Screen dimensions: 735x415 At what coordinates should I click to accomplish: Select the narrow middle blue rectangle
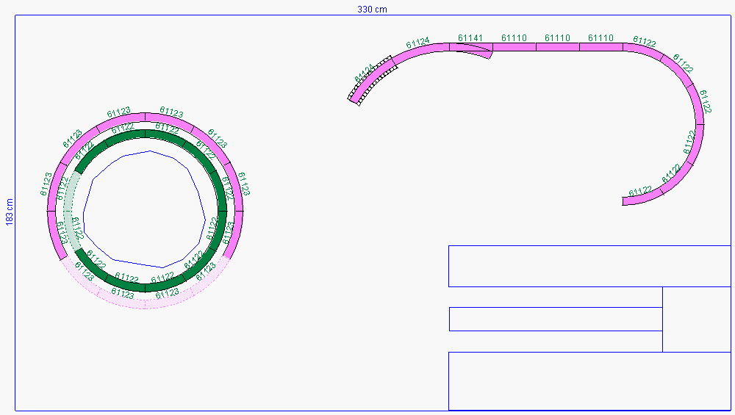556,319
